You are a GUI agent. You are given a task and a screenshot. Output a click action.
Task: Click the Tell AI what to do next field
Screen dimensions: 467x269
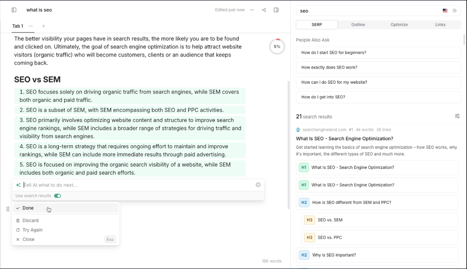pos(138,185)
